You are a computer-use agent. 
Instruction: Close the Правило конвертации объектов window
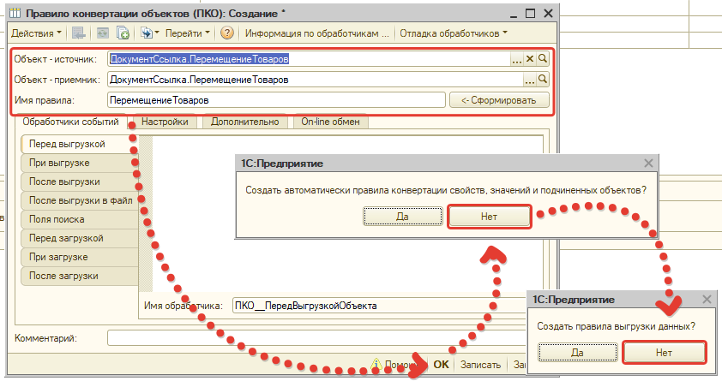point(548,14)
